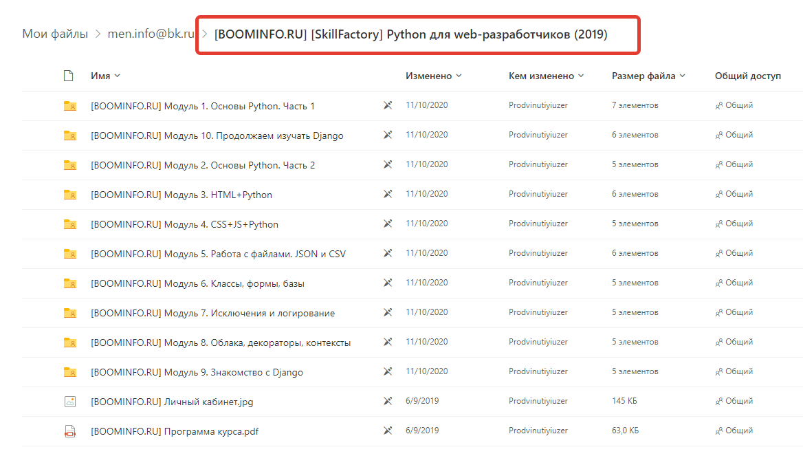
Task: Click PDF icon for Программа курса.pdf
Action: click(70, 431)
